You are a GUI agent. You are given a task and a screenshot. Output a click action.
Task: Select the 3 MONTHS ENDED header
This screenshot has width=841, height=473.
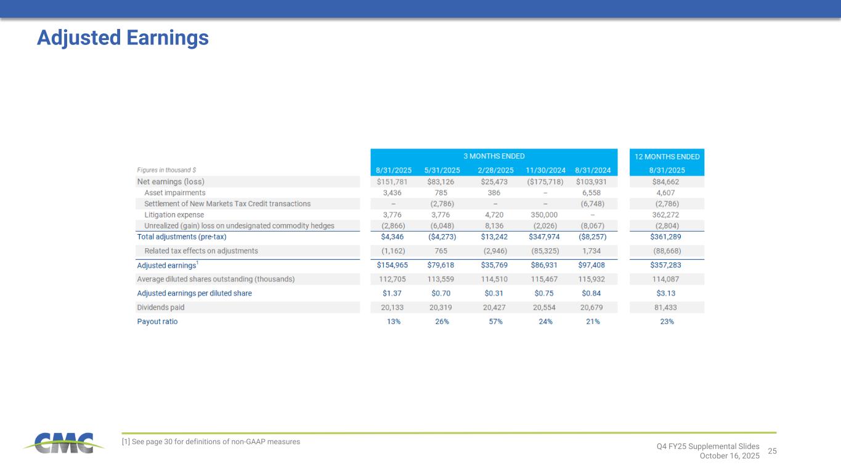point(494,156)
